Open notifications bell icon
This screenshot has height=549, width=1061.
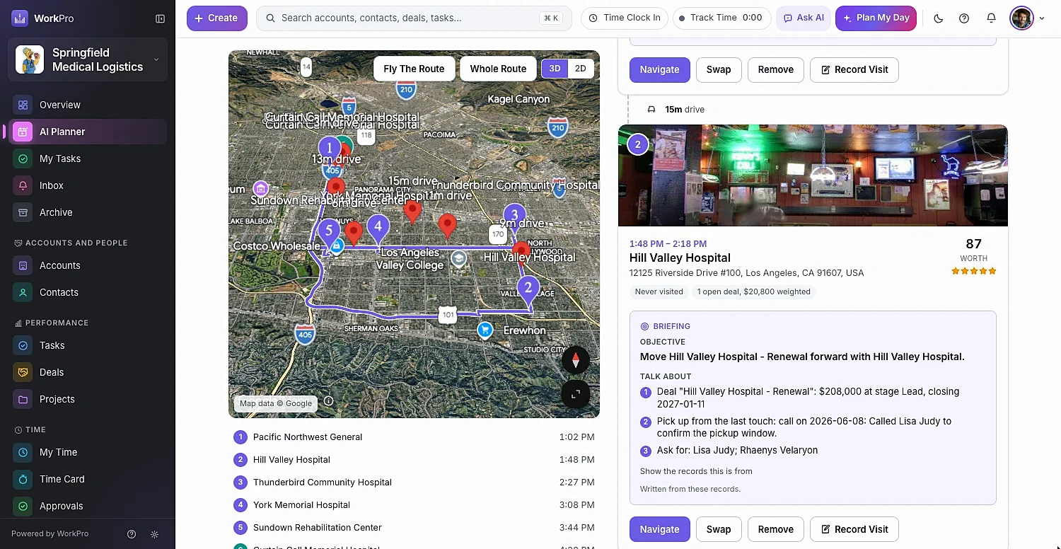coord(991,18)
